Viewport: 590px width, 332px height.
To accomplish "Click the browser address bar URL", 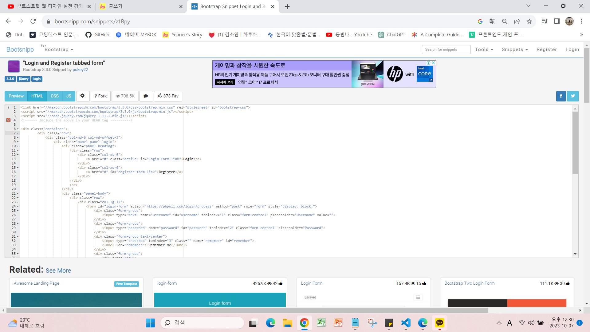I will tap(92, 22).
